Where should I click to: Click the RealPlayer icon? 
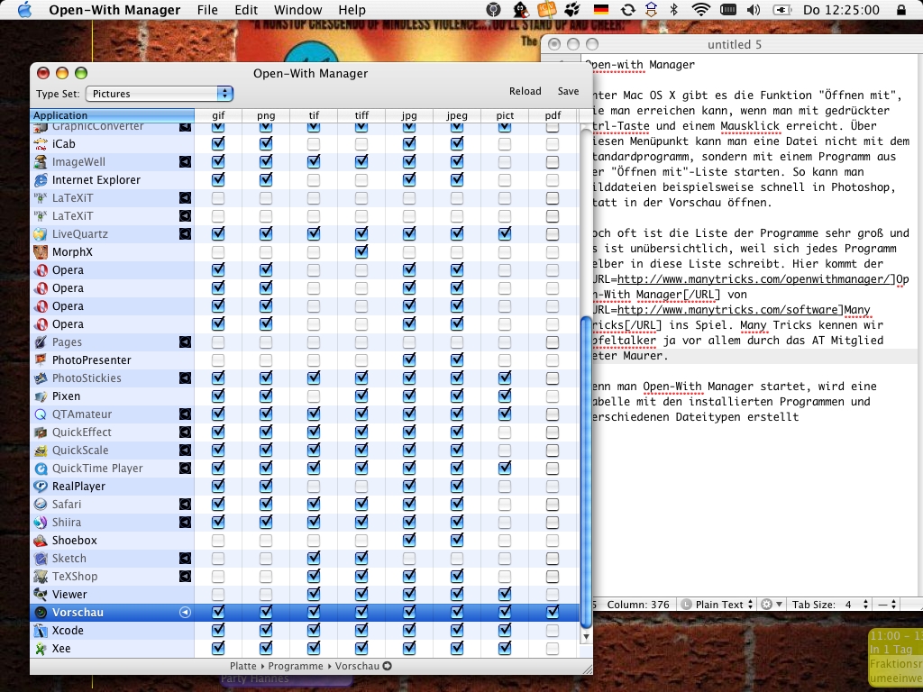(41, 486)
